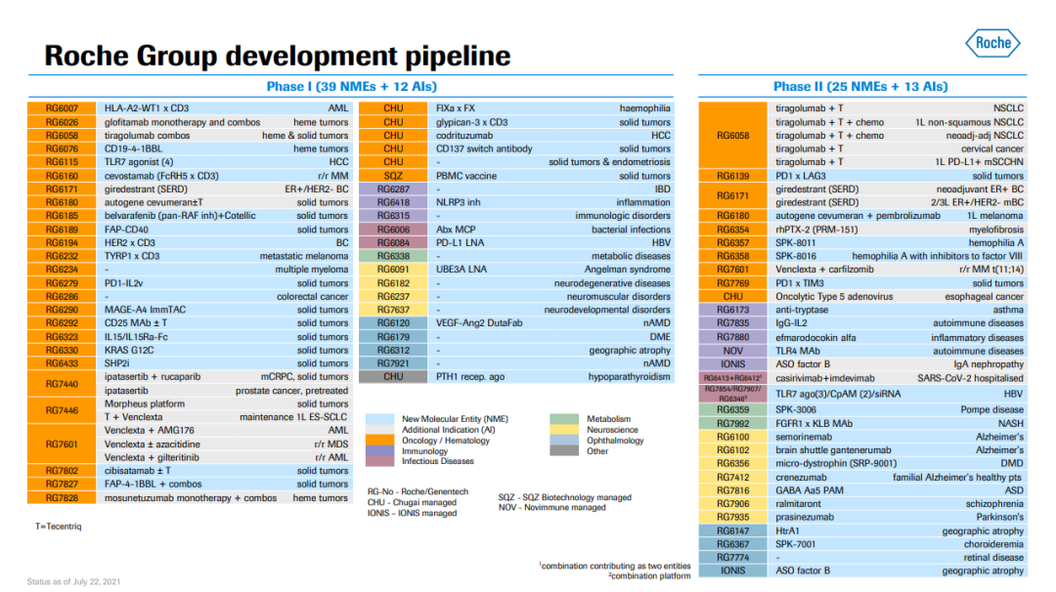The image size is (1056, 592).
Task: Click 'SPK-8011' entry
Action: pos(795,243)
